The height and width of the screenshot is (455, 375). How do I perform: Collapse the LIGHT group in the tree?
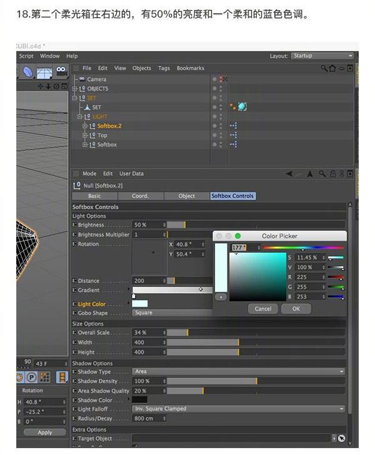(x=80, y=116)
